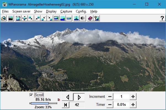Open the Display menu
This screenshot has width=166, height=110.
tap(51, 11)
